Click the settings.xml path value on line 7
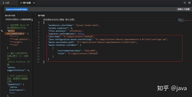 131,39
